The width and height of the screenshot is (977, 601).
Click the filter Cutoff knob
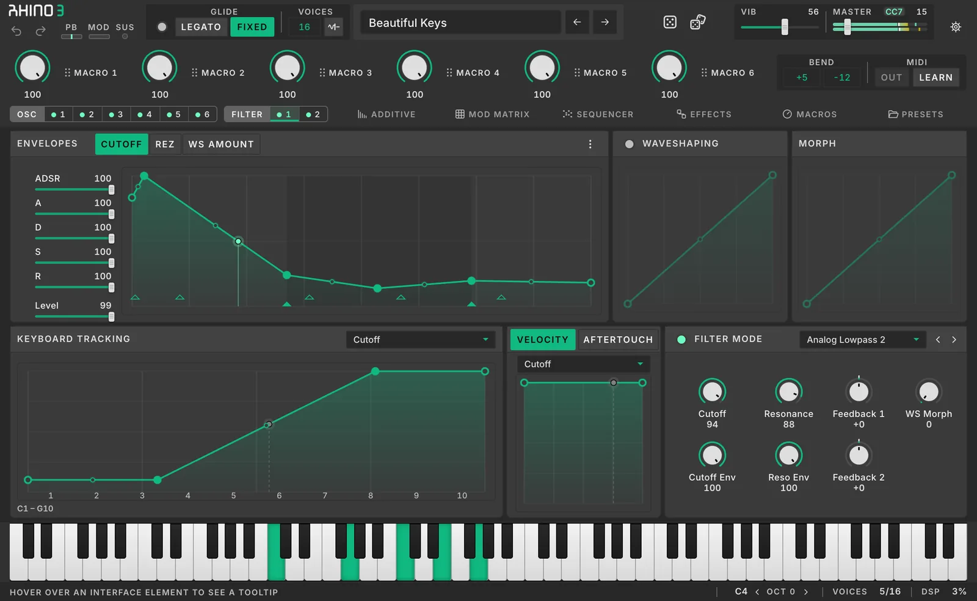(x=712, y=392)
